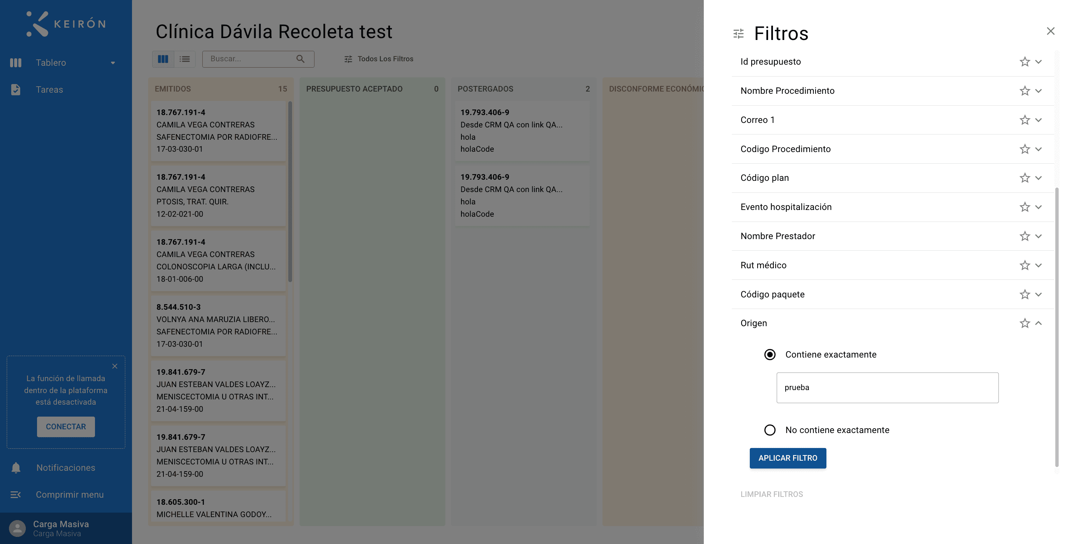Click the Origen text field containing prueba
This screenshot has width=1071, height=544.
coord(887,387)
